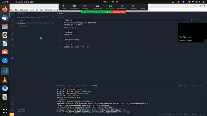Click the editor minimap
207x116 pixels.
tap(192, 20)
